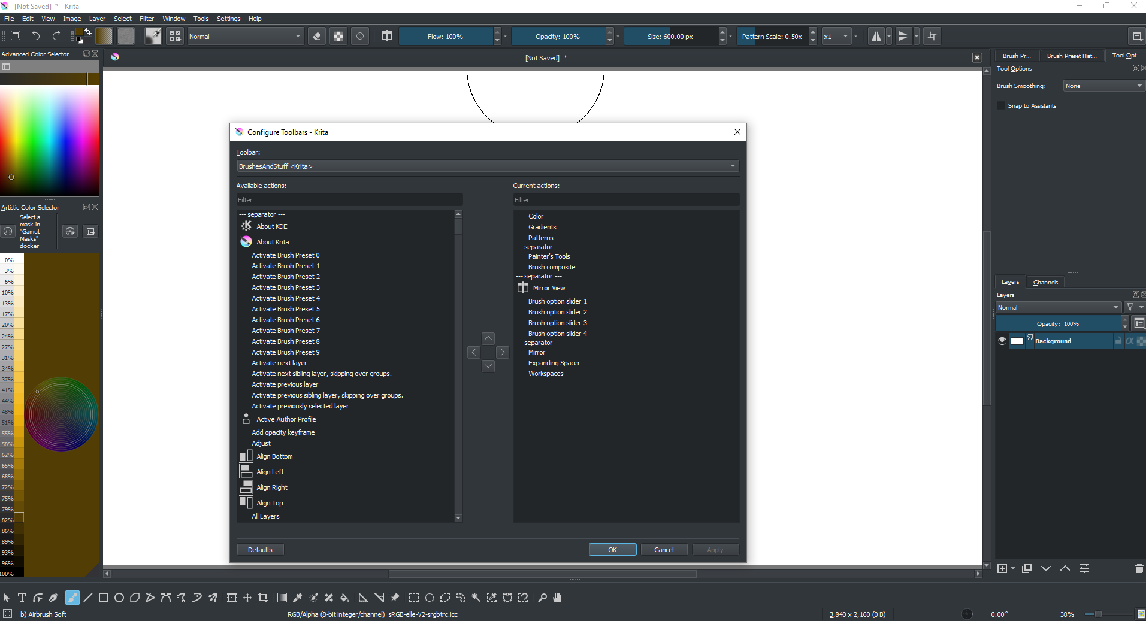This screenshot has width=1146, height=621.
Task: Activate the Zoom tool
Action: [542, 597]
